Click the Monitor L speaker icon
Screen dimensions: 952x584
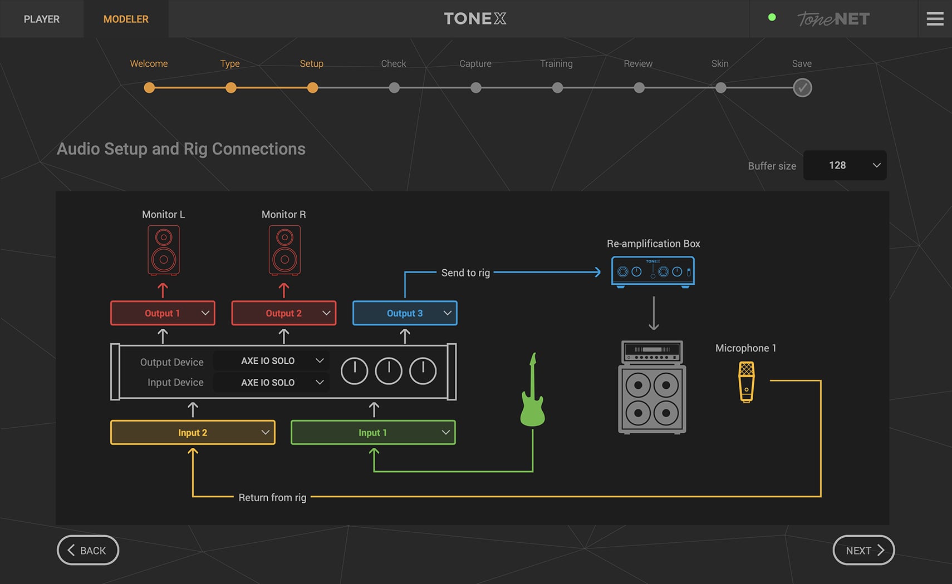pos(163,250)
